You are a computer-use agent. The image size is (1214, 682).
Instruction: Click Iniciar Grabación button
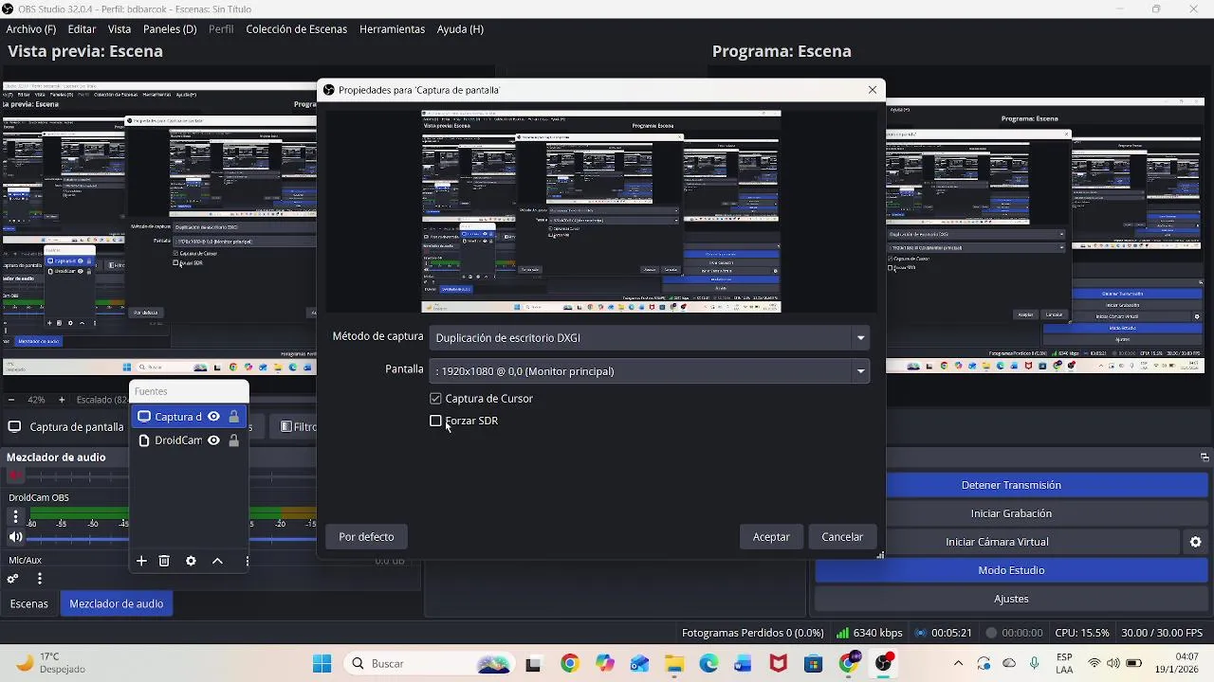(1011, 513)
